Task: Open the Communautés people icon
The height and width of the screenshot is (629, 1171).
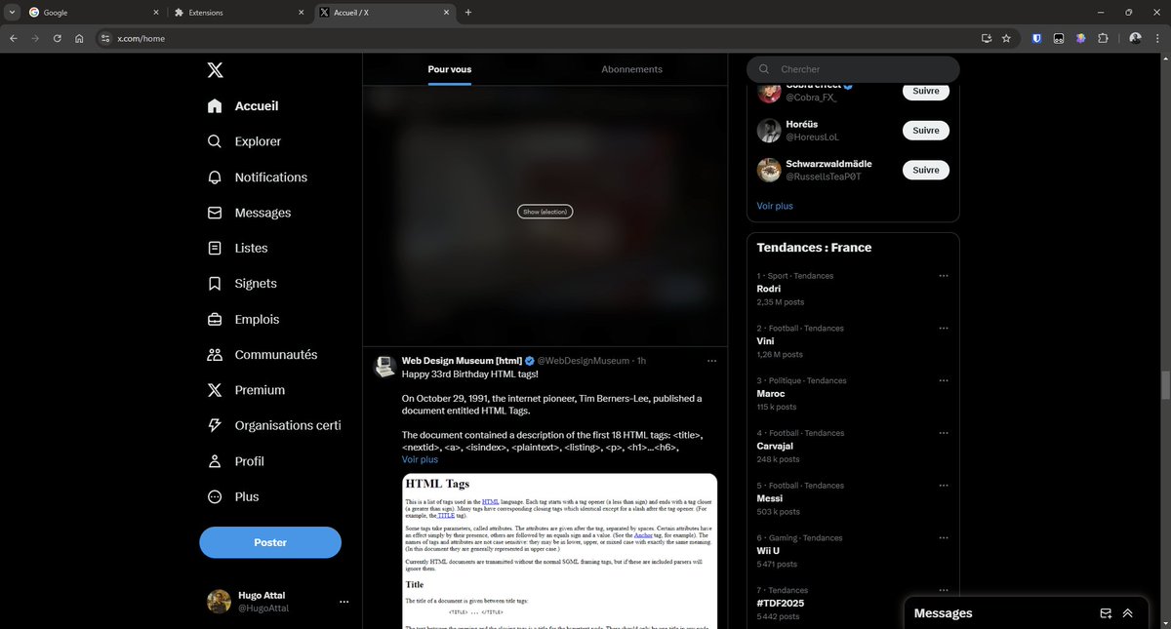Action: tap(215, 354)
